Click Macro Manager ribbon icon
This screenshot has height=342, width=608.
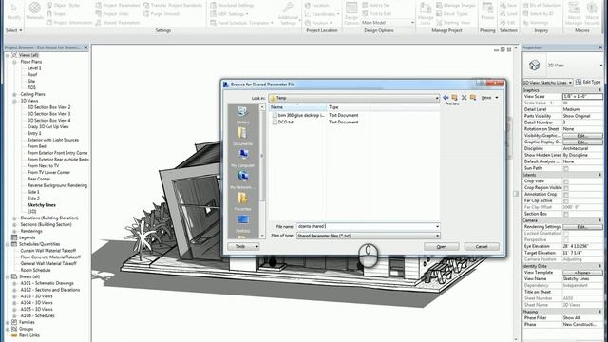point(574,13)
